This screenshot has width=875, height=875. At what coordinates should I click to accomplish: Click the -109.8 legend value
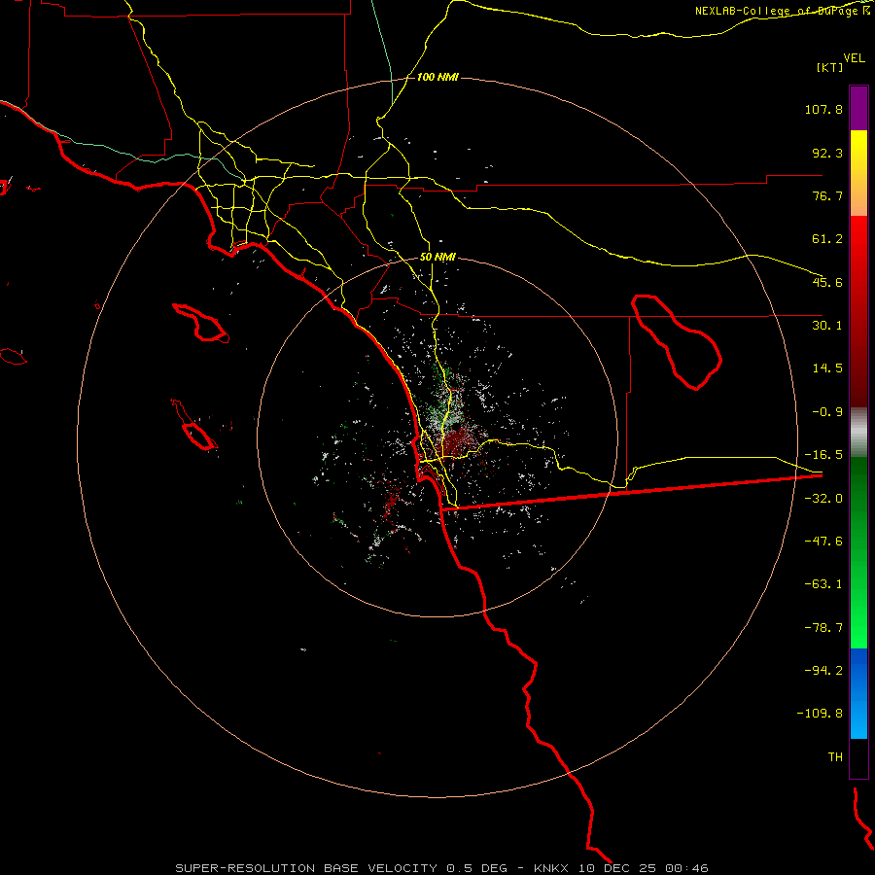(x=821, y=714)
